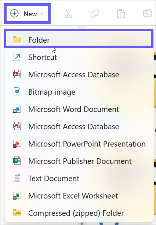The image size is (156, 225).
Task: Click the Rename icon in toolbar
Action: (x=148, y=14)
